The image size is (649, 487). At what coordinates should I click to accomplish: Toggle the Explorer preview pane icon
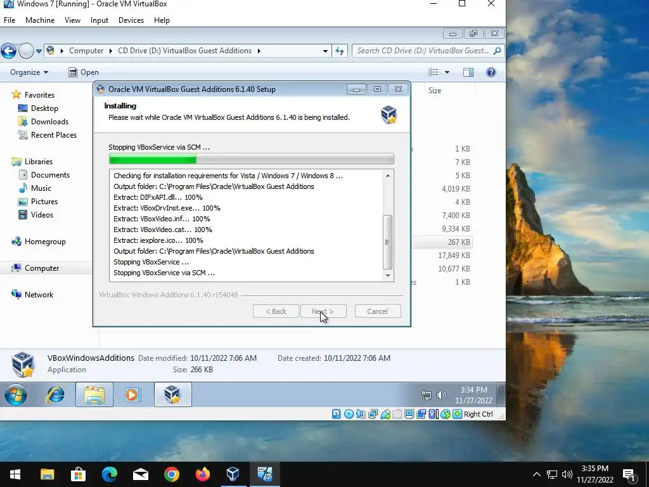point(468,72)
